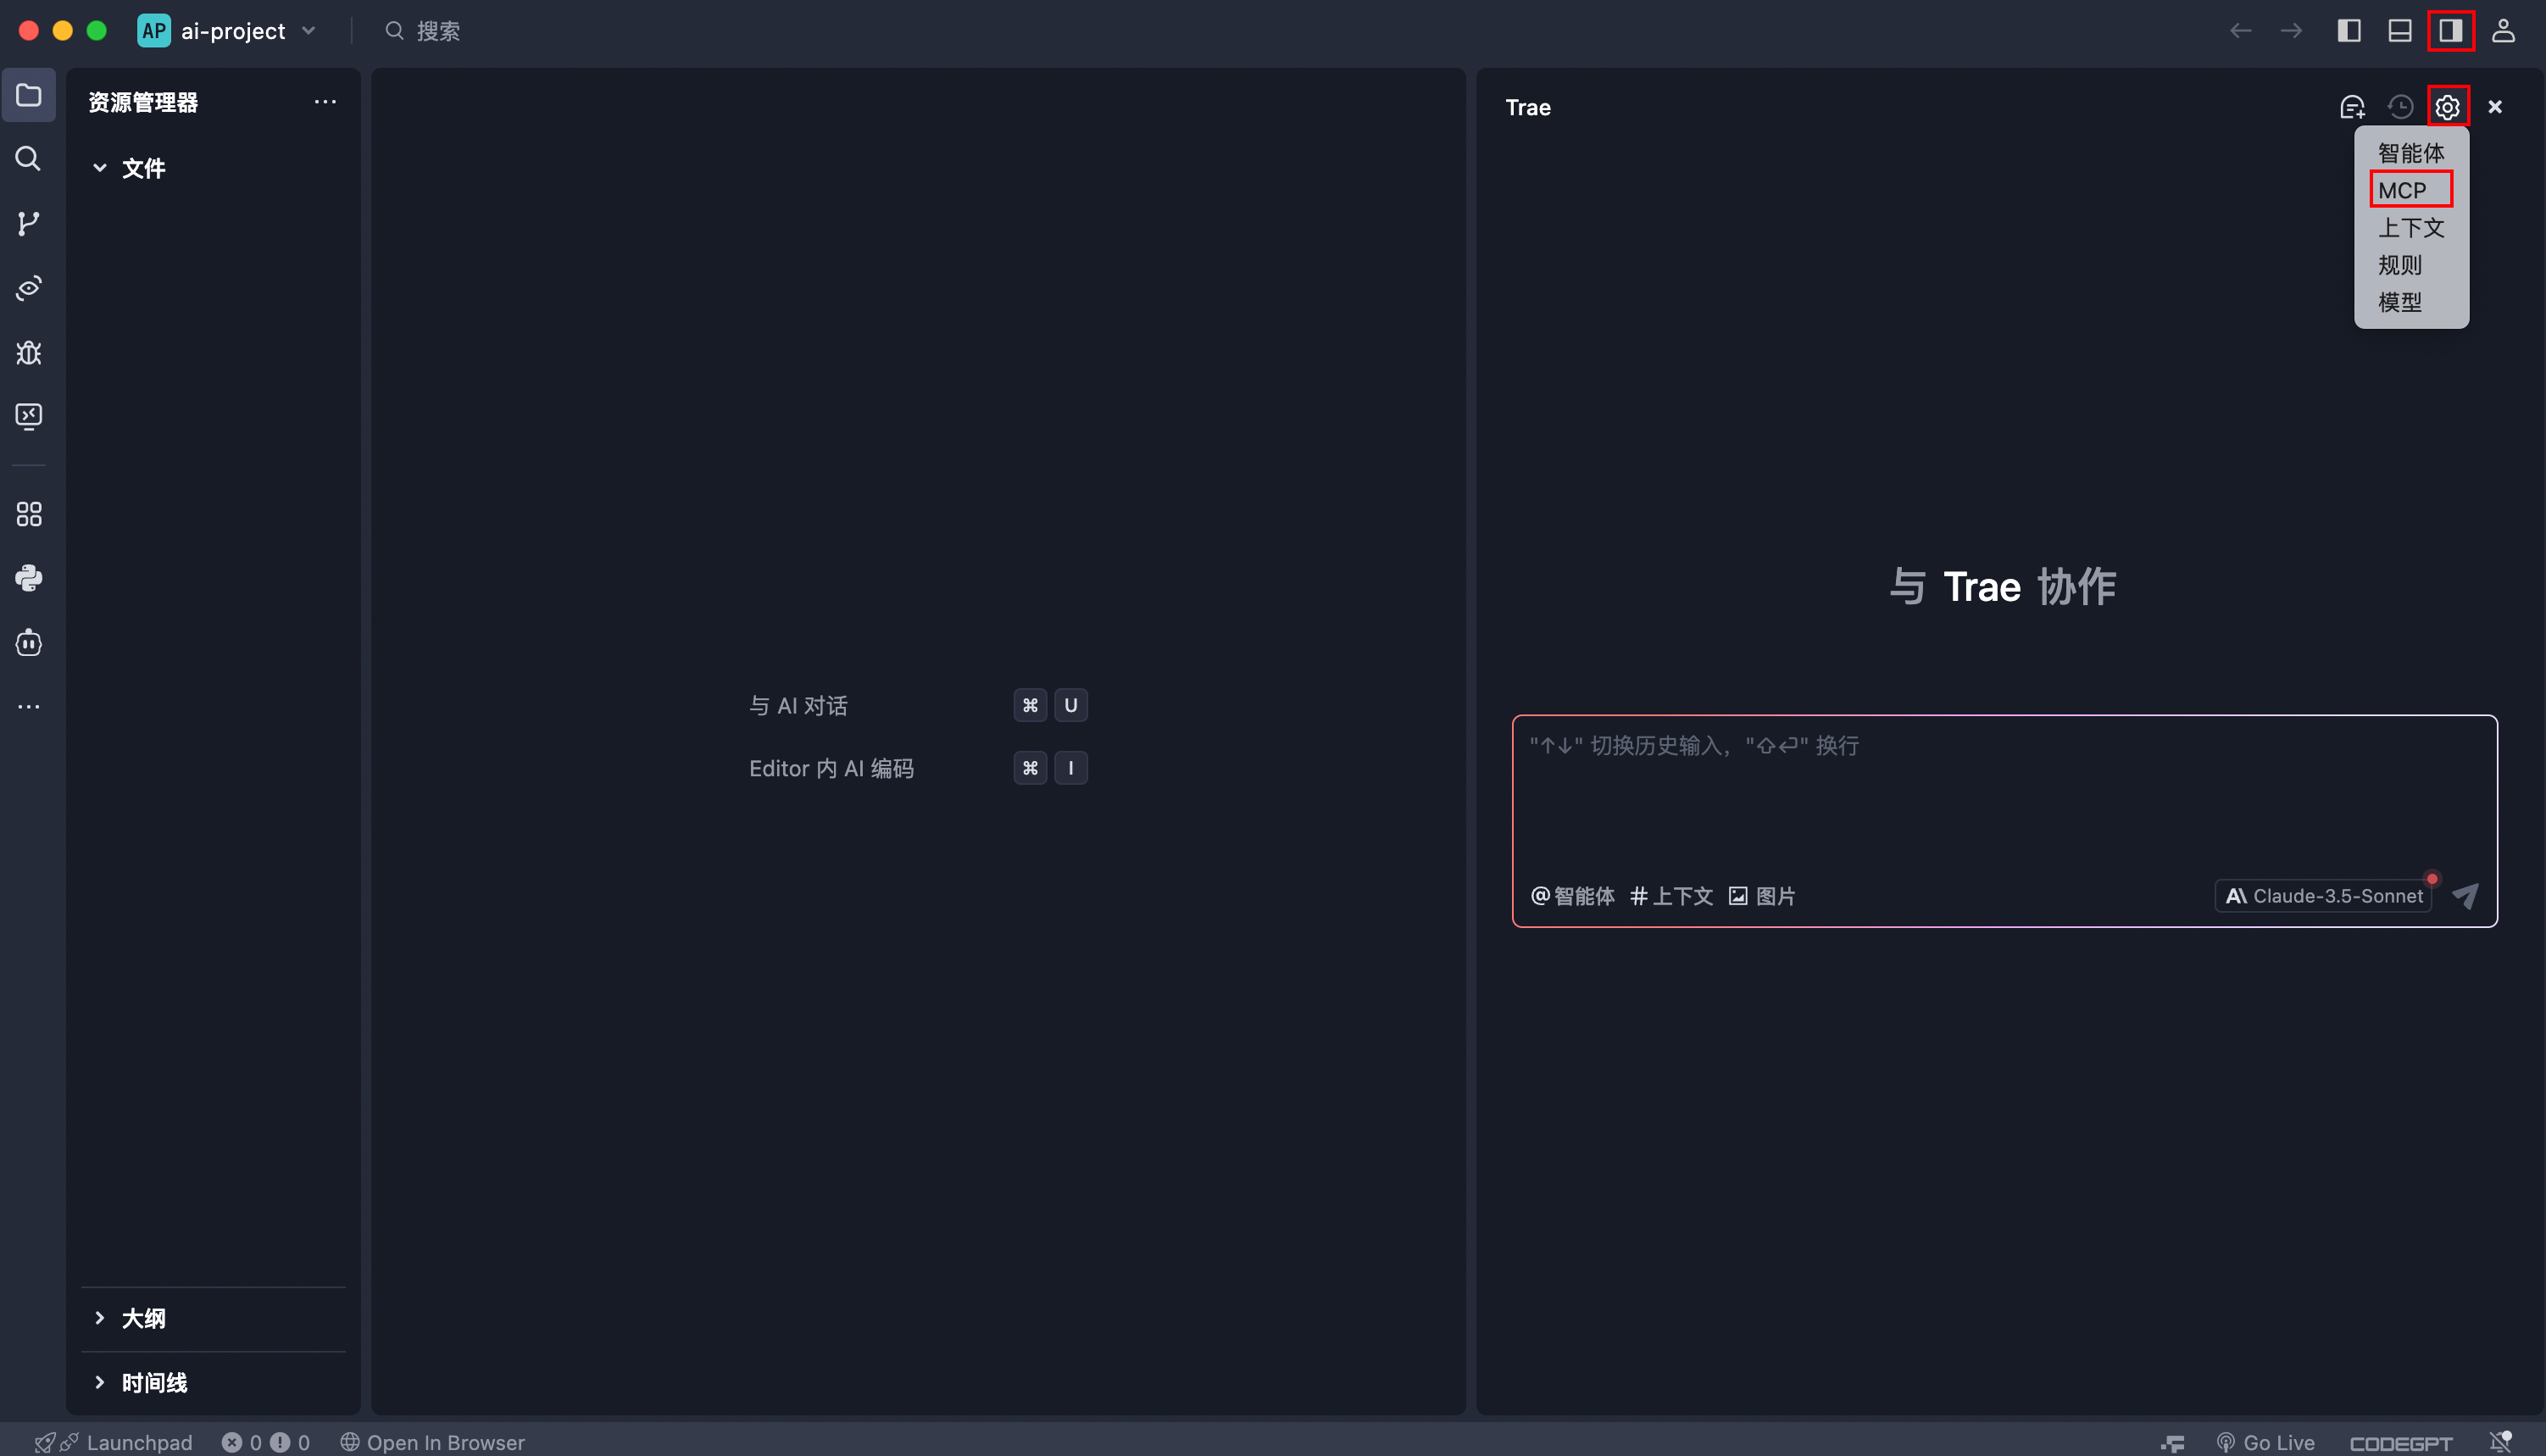
Task: Open the Claude-3.5-Sonnet model selector
Action: [x=2322, y=895]
